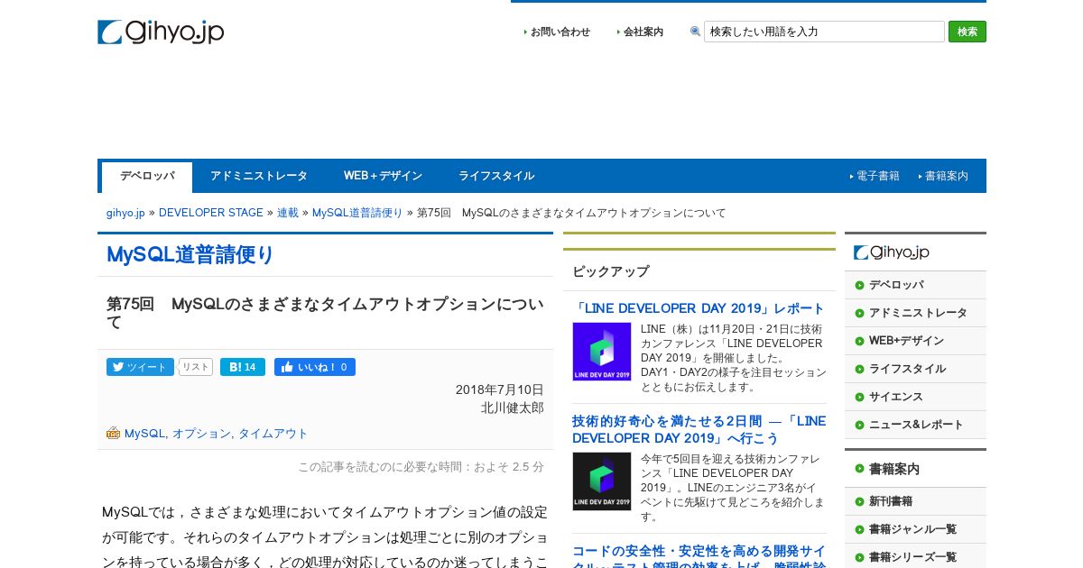Image resolution: width=1083 pixels, height=568 pixels.
Task: Click gihyo.jp breadcrumb link
Action: click(x=125, y=213)
